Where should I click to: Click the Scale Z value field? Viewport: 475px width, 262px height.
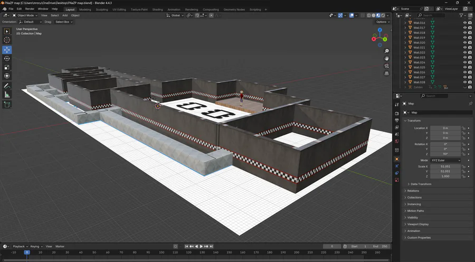(x=445, y=176)
